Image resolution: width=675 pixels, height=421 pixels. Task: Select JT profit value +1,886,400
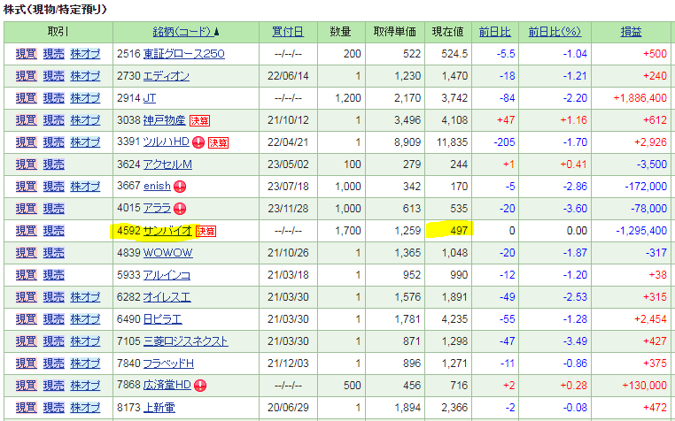[640, 98]
